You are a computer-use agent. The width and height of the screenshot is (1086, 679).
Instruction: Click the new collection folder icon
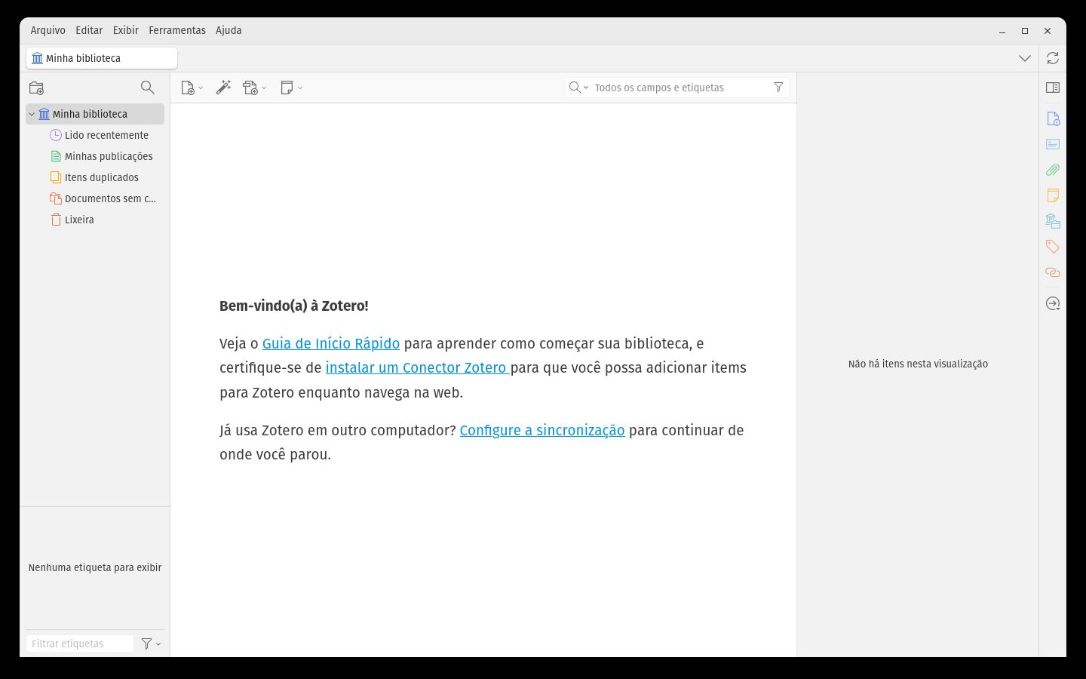coord(36,88)
